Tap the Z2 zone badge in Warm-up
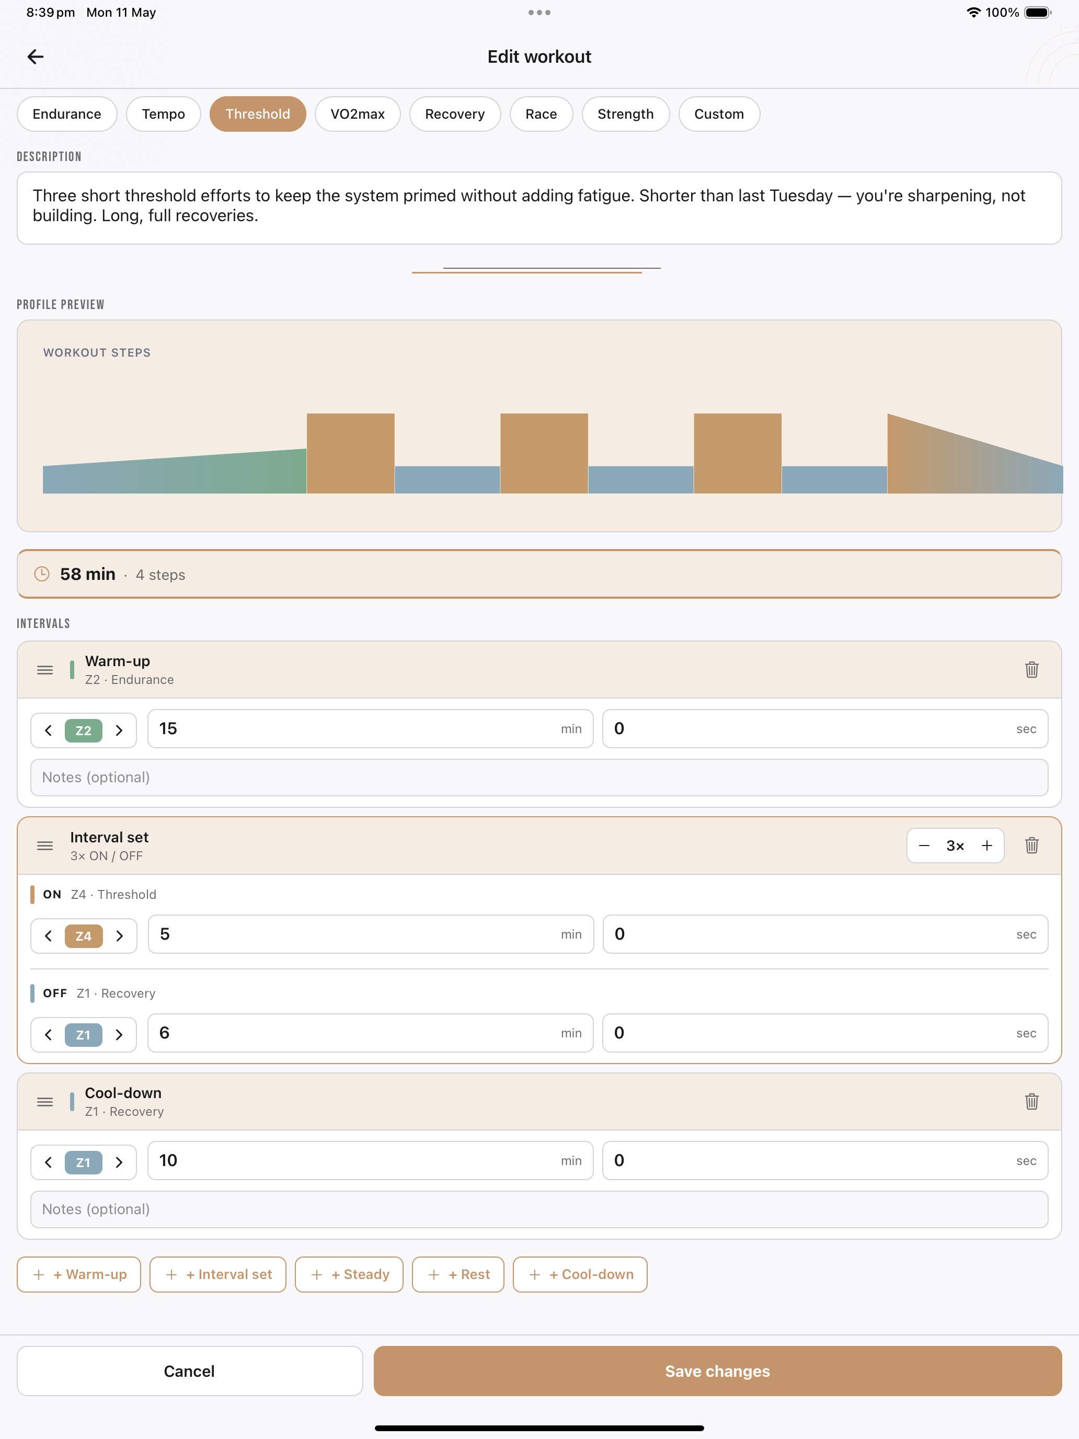This screenshot has height=1439, width=1079. tap(83, 730)
